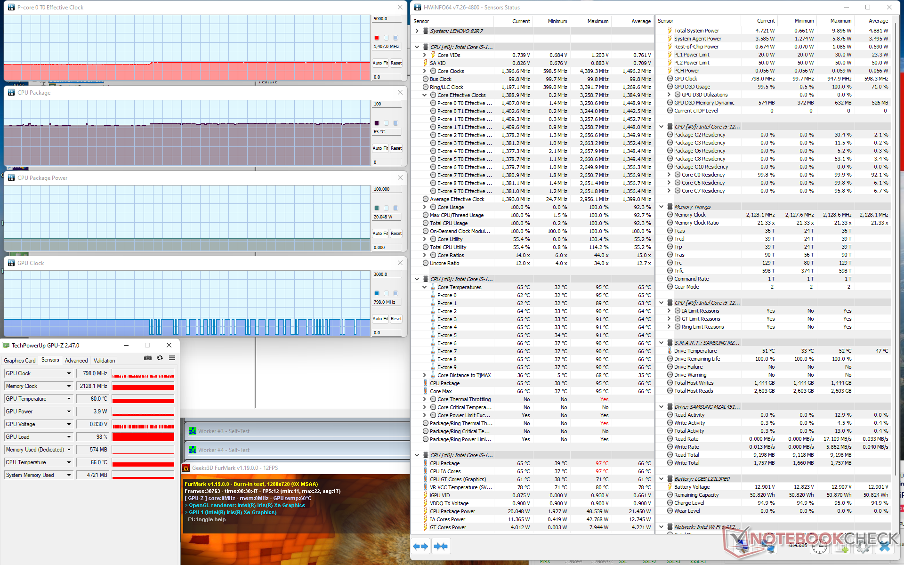
Task: Click the GPU-Z screenshot camera icon
Action: pyautogui.click(x=148, y=358)
